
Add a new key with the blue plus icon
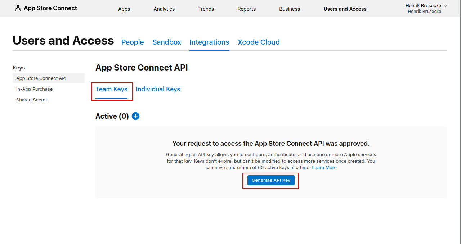click(135, 116)
